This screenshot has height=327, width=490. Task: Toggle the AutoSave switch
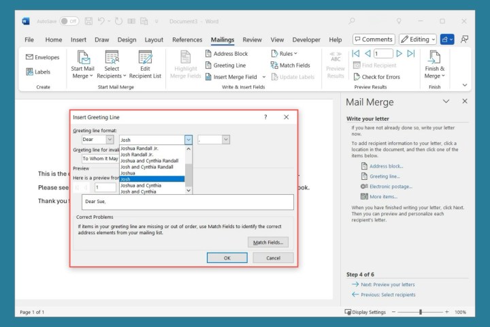pyautogui.click(x=70, y=21)
